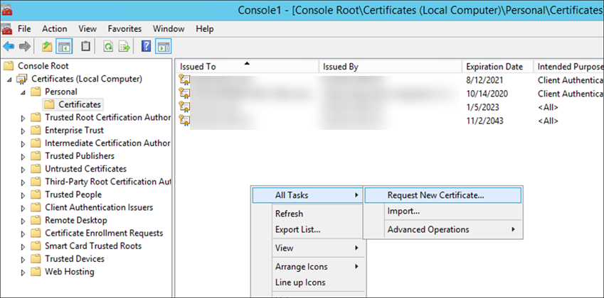Open the View menu in menu bar
The image size is (604, 298).
click(88, 29)
